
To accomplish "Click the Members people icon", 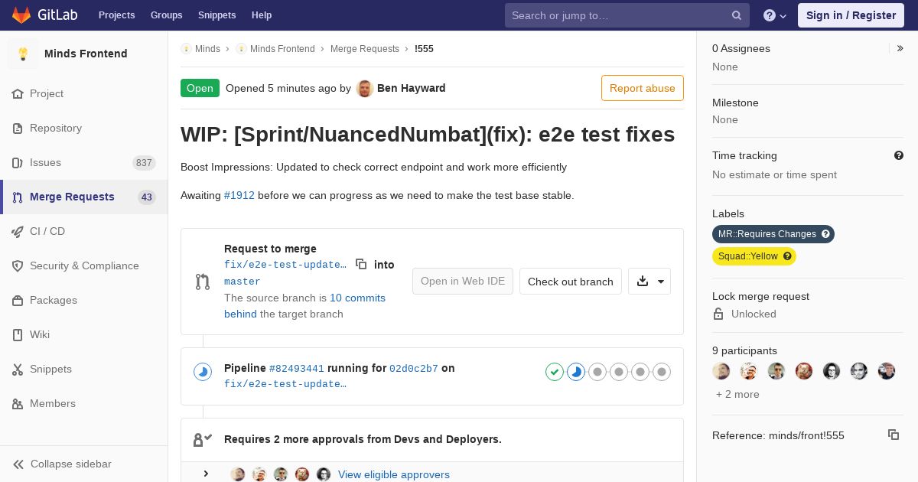I will pyautogui.click(x=18, y=403).
